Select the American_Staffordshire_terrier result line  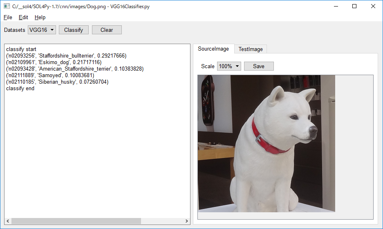tap(75, 69)
